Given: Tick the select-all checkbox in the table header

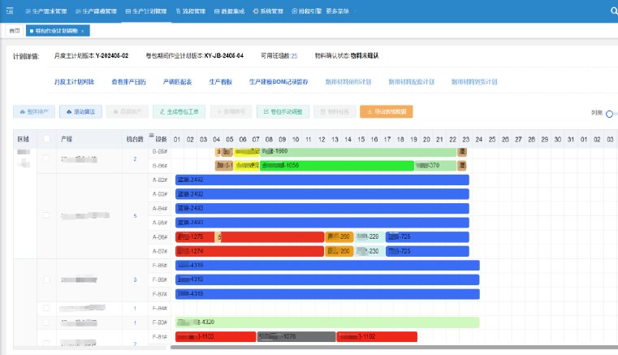Looking at the screenshot, I should point(46,138).
